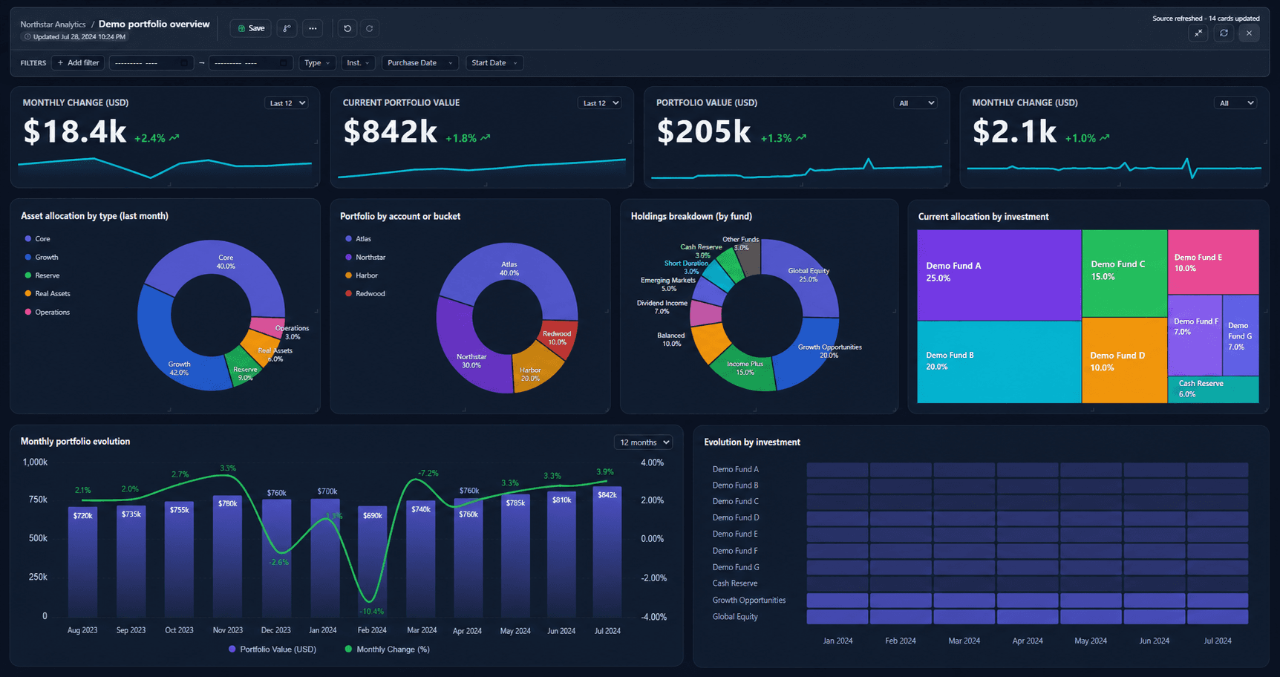
Task: Open the 12 months dropdown in portfolio evolution
Action: click(x=644, y=442)
